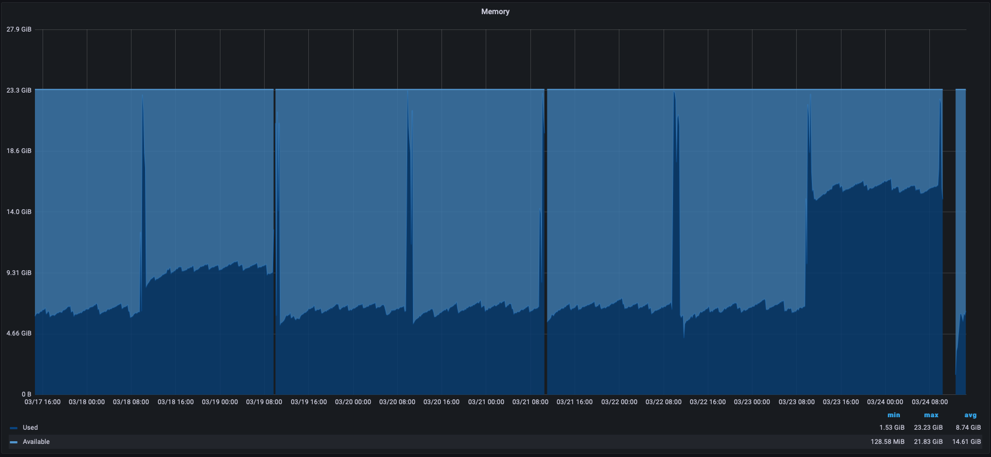991x457 pixels.
Task: Click the 03/20 08:00 time axis label
Action: click(x=397, y=402)
